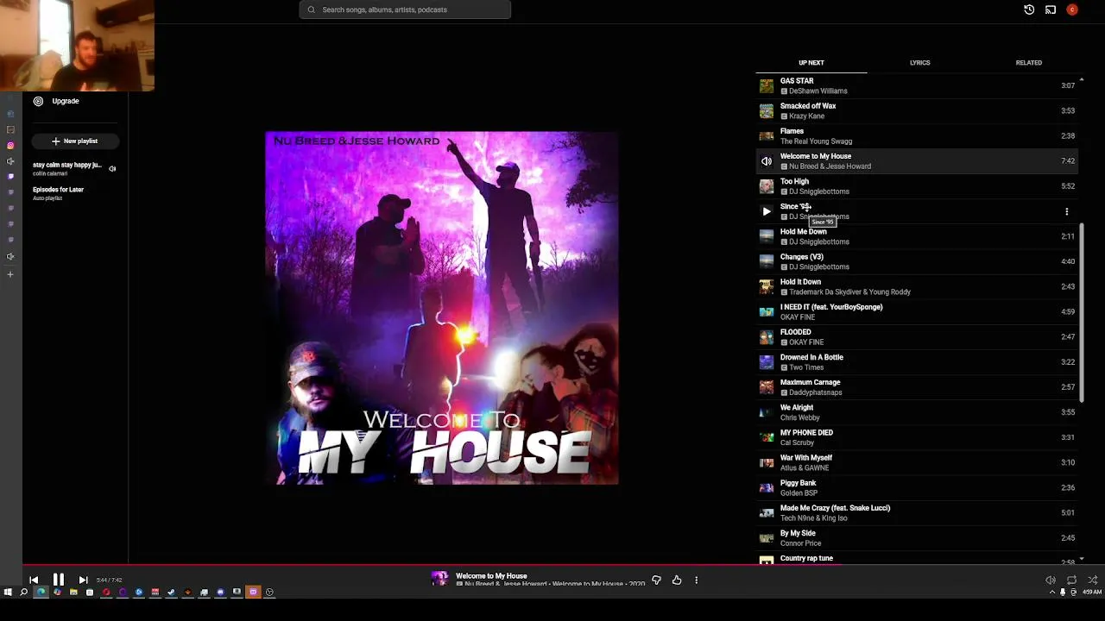
Task: Select We Alright by Chris Webby
Action: pos(917,412)
